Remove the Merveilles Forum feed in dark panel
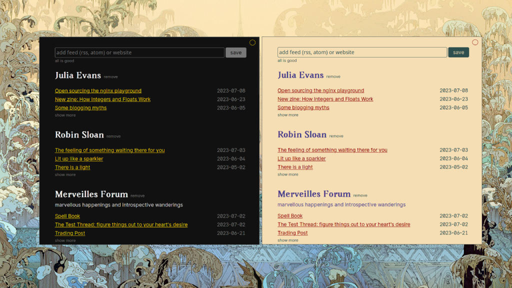 (137, 196)
